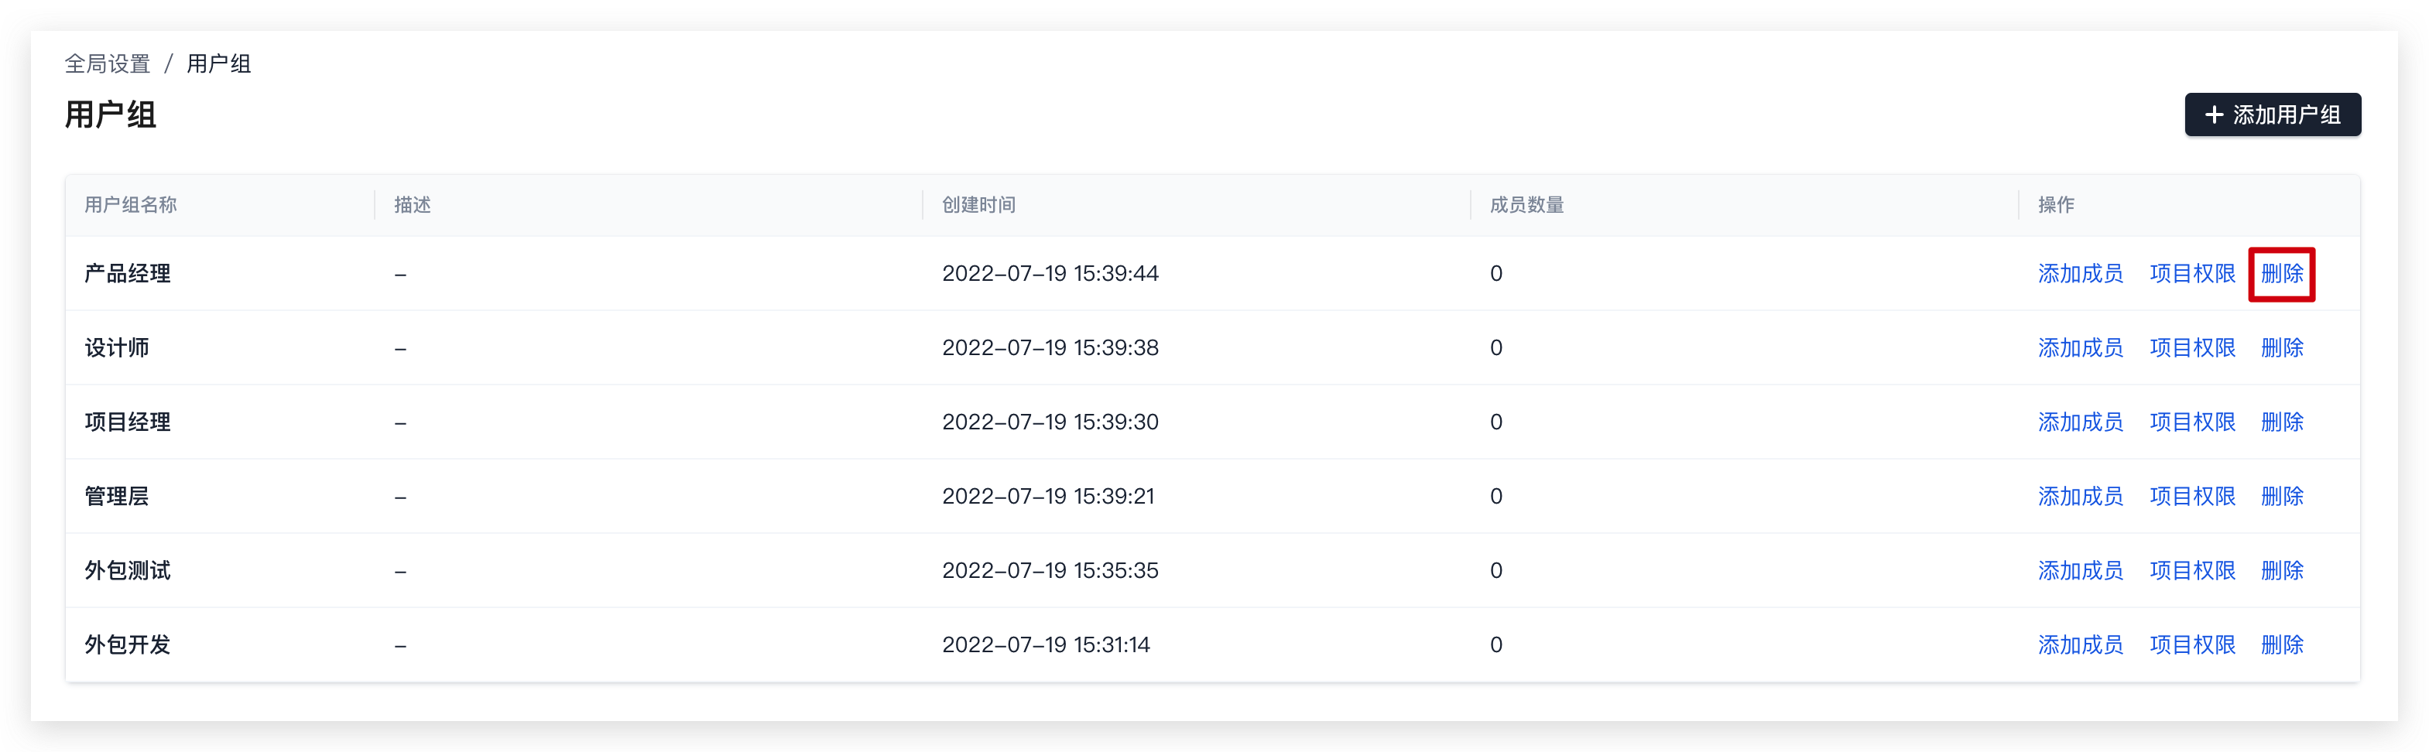Image resolution: width=2429 pixels, height=752 pixels.
Task: Click timestamp 2022-07-19 15:35:35
Action: point(1050,571)
